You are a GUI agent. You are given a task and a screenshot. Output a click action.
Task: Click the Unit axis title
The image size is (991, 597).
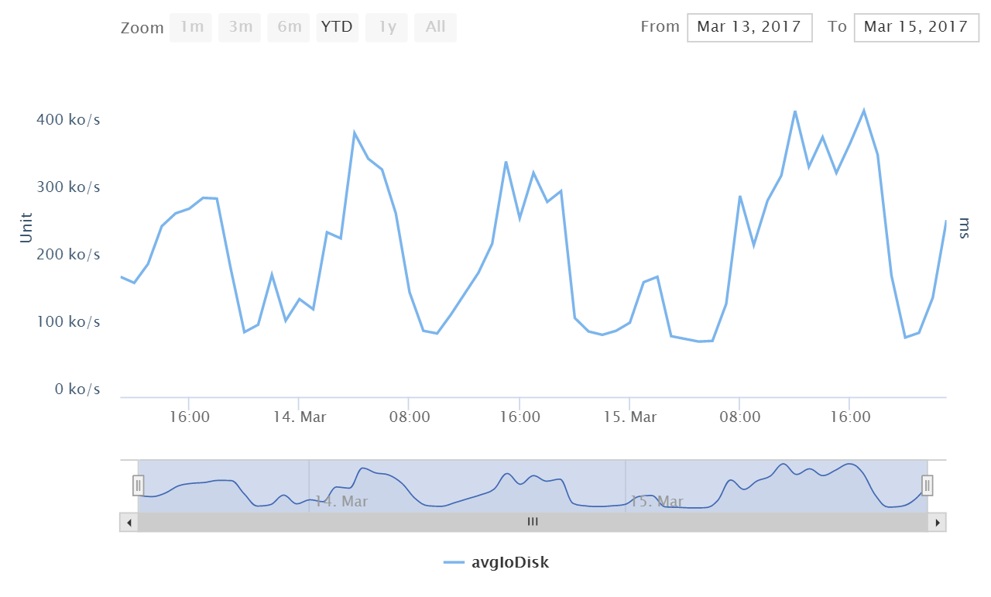point(26,228)
